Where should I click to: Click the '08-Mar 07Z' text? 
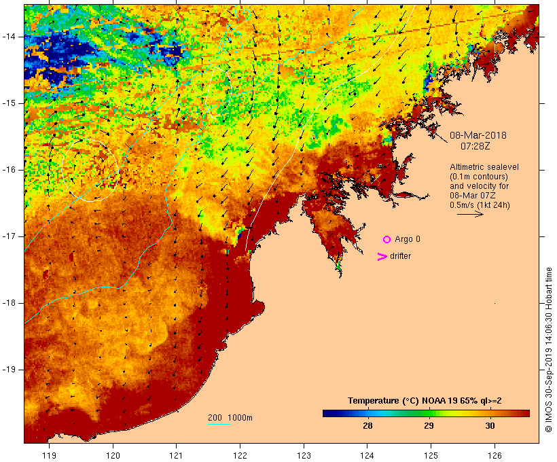coord(473,196)
